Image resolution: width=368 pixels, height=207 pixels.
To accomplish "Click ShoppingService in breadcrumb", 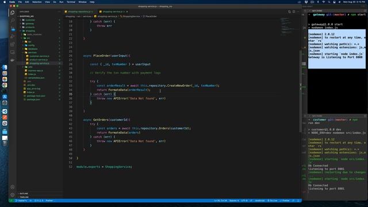I will point(131,17).
